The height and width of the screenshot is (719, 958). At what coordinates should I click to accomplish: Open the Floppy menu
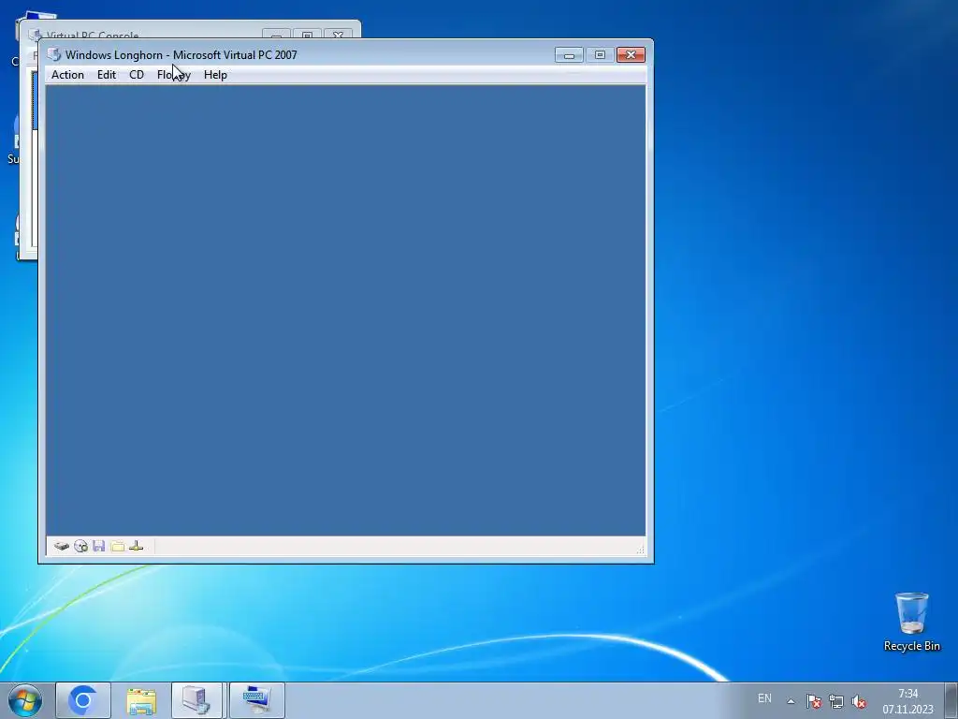[x=173, y=75]
